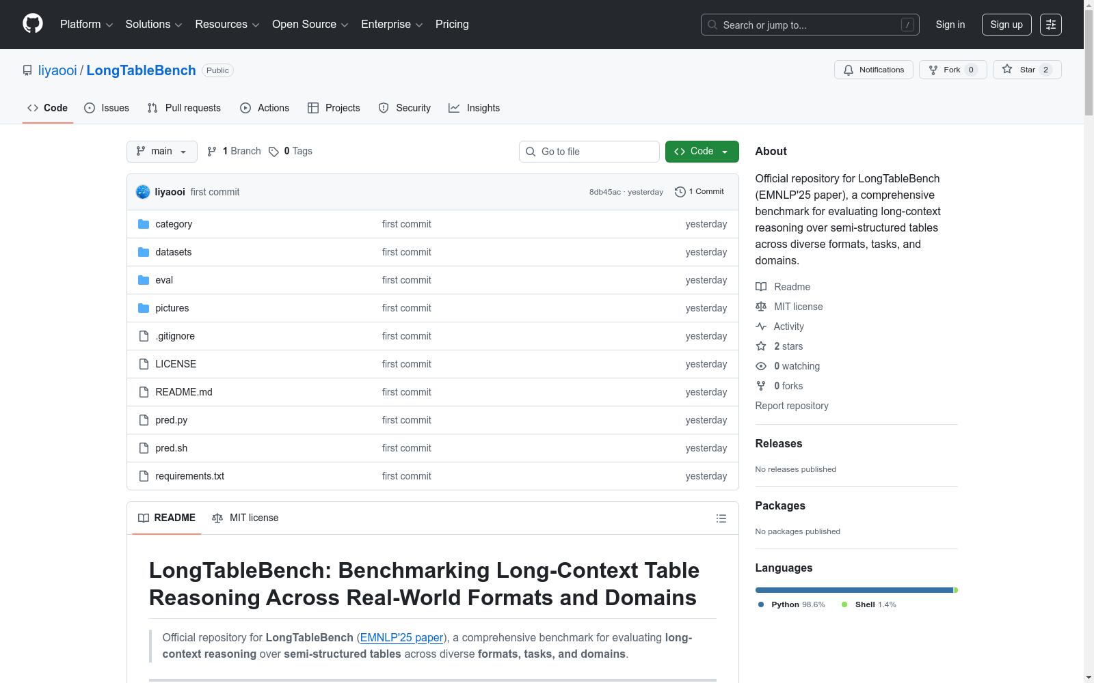Click the Notifications button
The image size is (1094, 683).
[874, 70]
